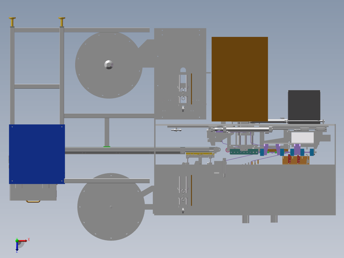Pick the upper reel disc hub
Viewport: 344px width, 258px height.
(109, 65)
